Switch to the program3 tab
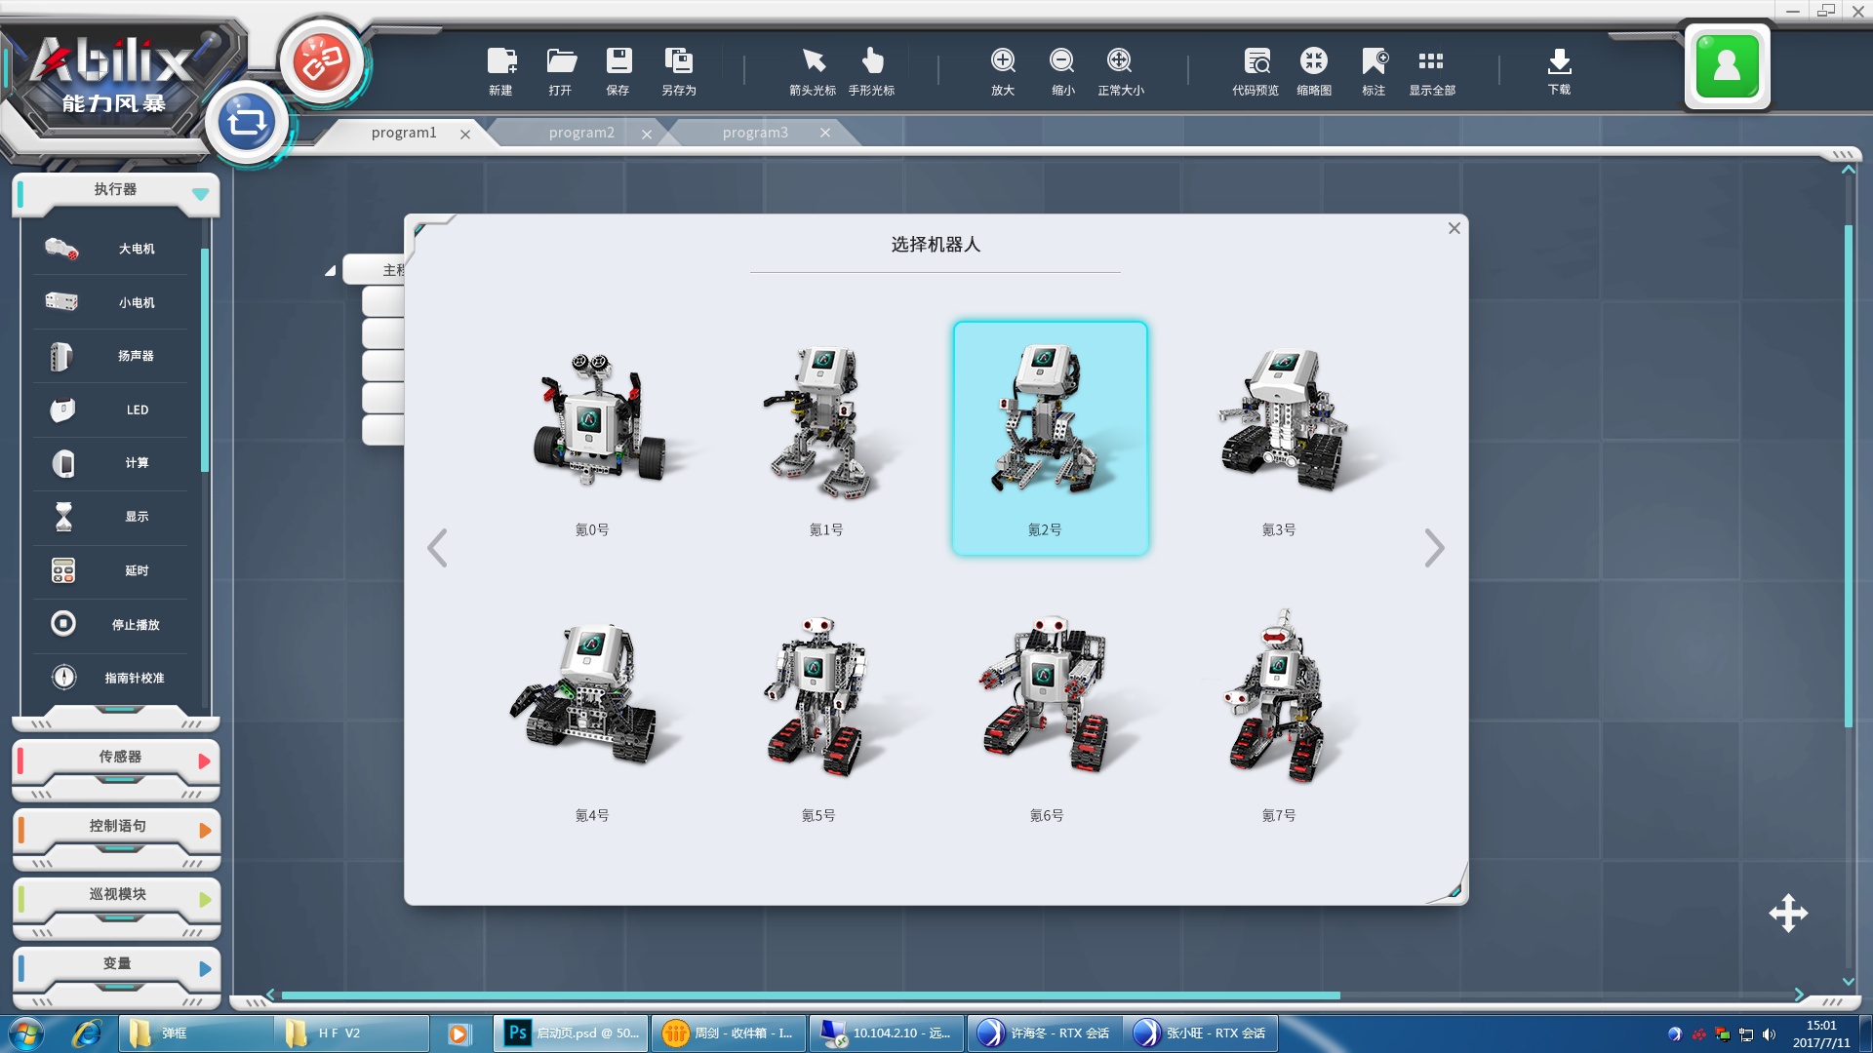Screen dimensions: 1873x1053 [755, 133]
